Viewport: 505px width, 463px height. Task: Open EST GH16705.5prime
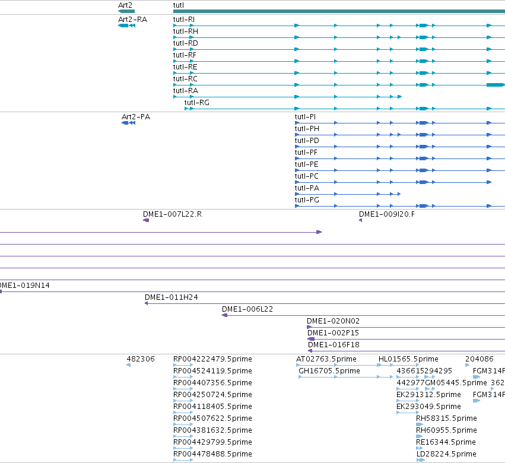click(x=329, y=371)
